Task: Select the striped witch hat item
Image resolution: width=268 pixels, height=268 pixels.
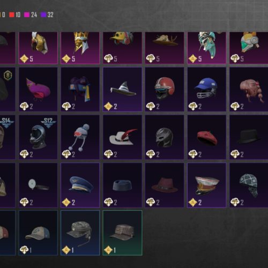Action: coord(122,90)
